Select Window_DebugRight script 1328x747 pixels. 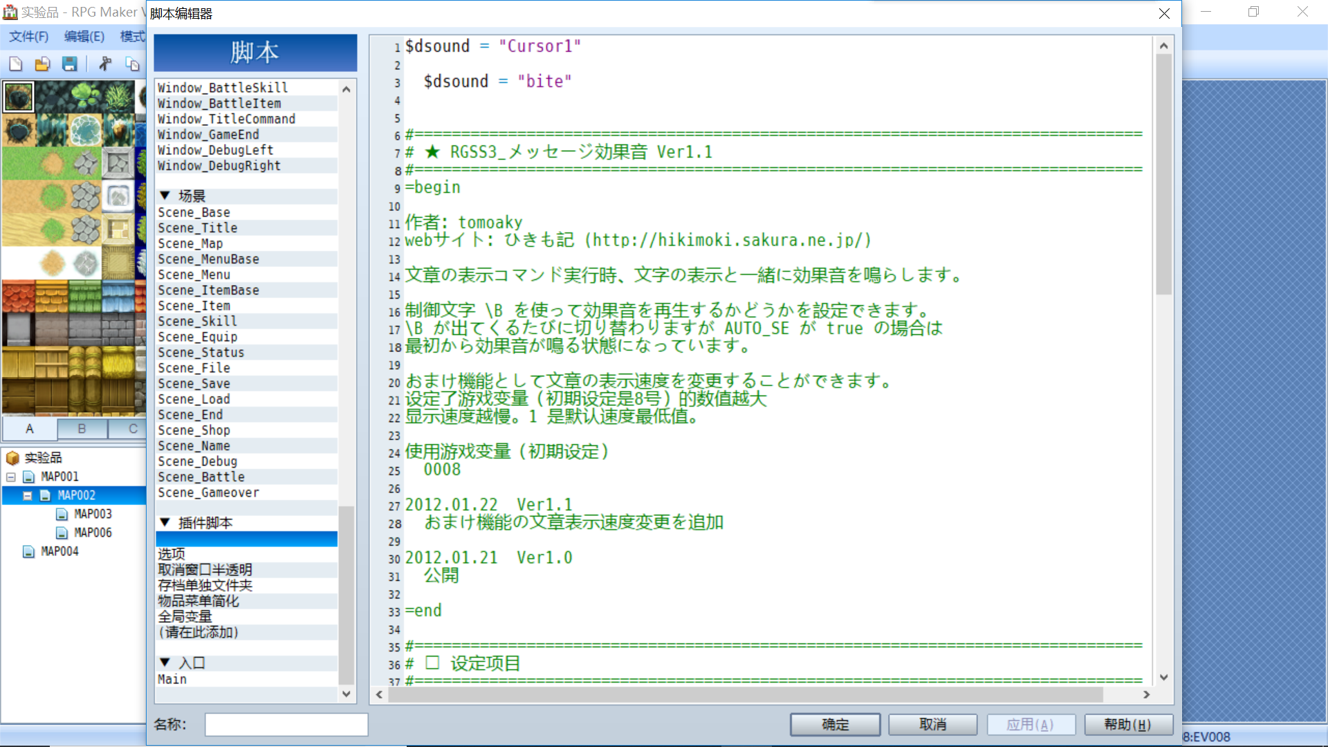click(x=247, y=166)
